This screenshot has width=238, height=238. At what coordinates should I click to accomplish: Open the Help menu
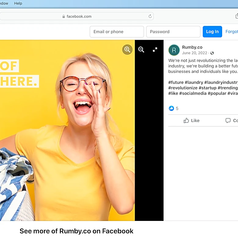[18, 3]
